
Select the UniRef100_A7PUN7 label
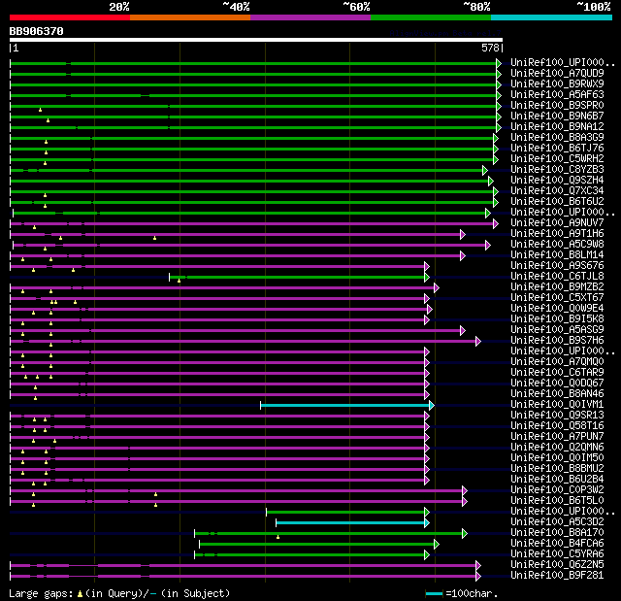pyautogui.click(x=557, y=437)
